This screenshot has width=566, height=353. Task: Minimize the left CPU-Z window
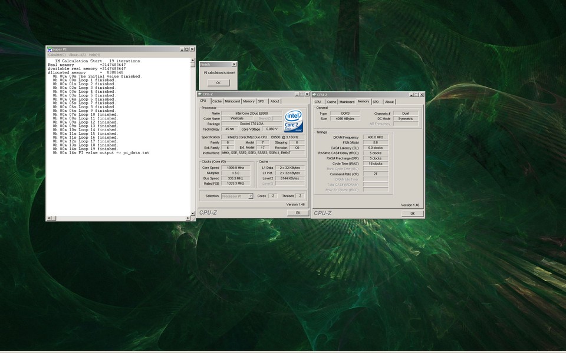tap(297, 94)
